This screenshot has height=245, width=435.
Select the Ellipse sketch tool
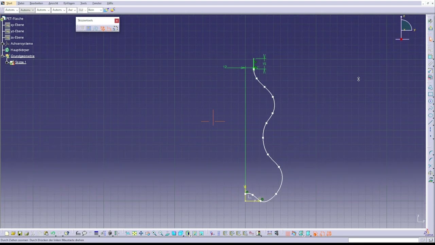430,115
